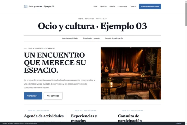This screenshot has height=125, width=187.
Task: Click the Catálogo link in bottom bar
Action: (179, 123)
